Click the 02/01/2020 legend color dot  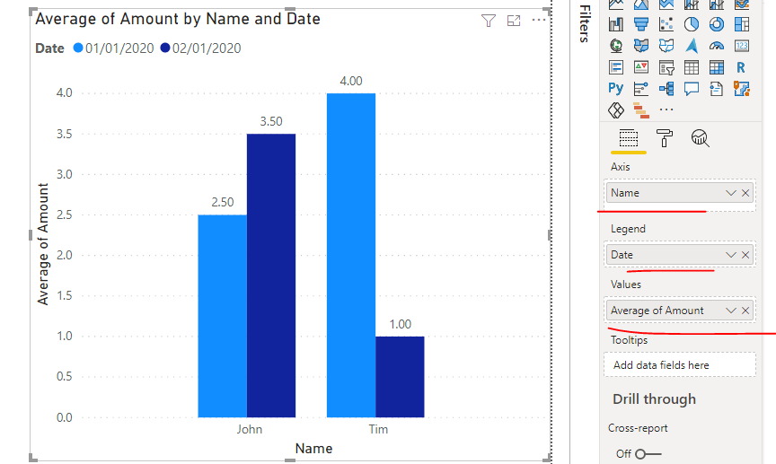coord(165,48)
